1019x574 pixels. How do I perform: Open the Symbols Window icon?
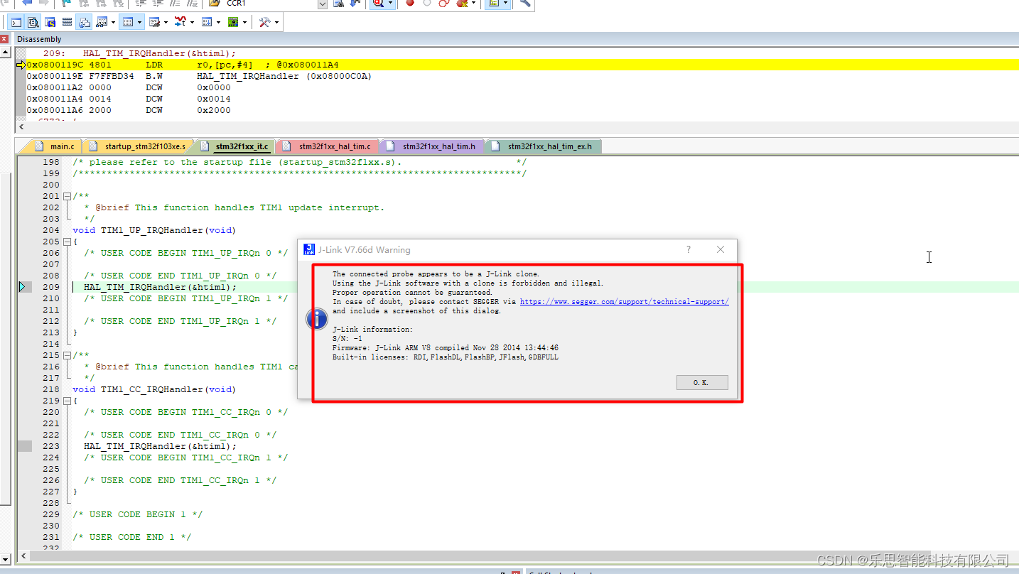[50, 23]
